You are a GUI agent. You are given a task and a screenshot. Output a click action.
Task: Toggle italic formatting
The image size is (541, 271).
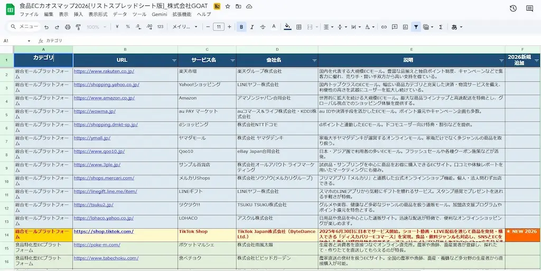pyautogui.click(x=252, y=27)
